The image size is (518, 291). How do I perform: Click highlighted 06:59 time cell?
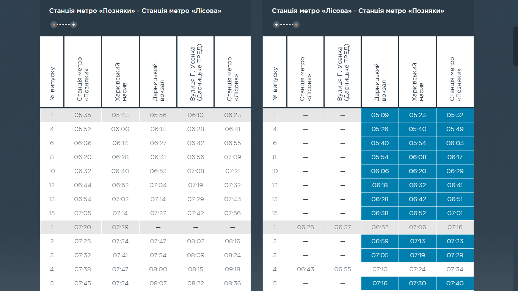[380, 241]
